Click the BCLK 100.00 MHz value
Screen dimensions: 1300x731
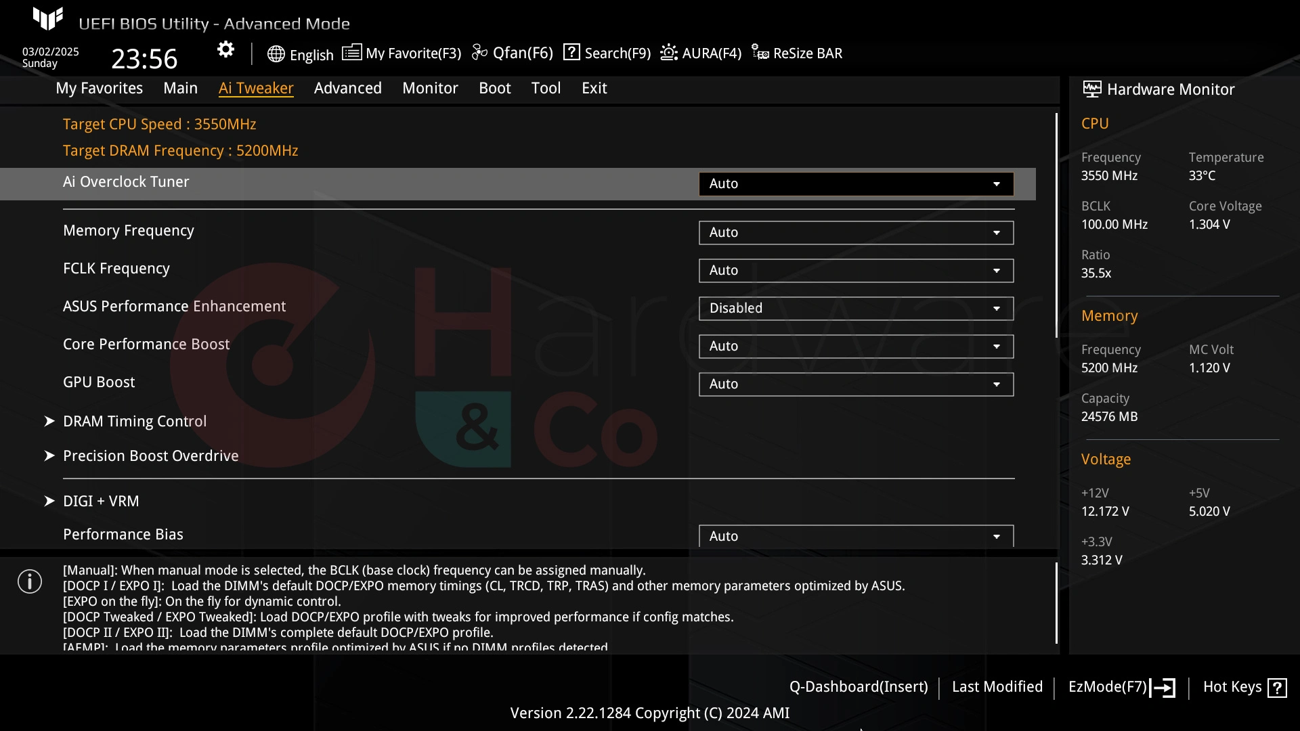[1114, 225]
